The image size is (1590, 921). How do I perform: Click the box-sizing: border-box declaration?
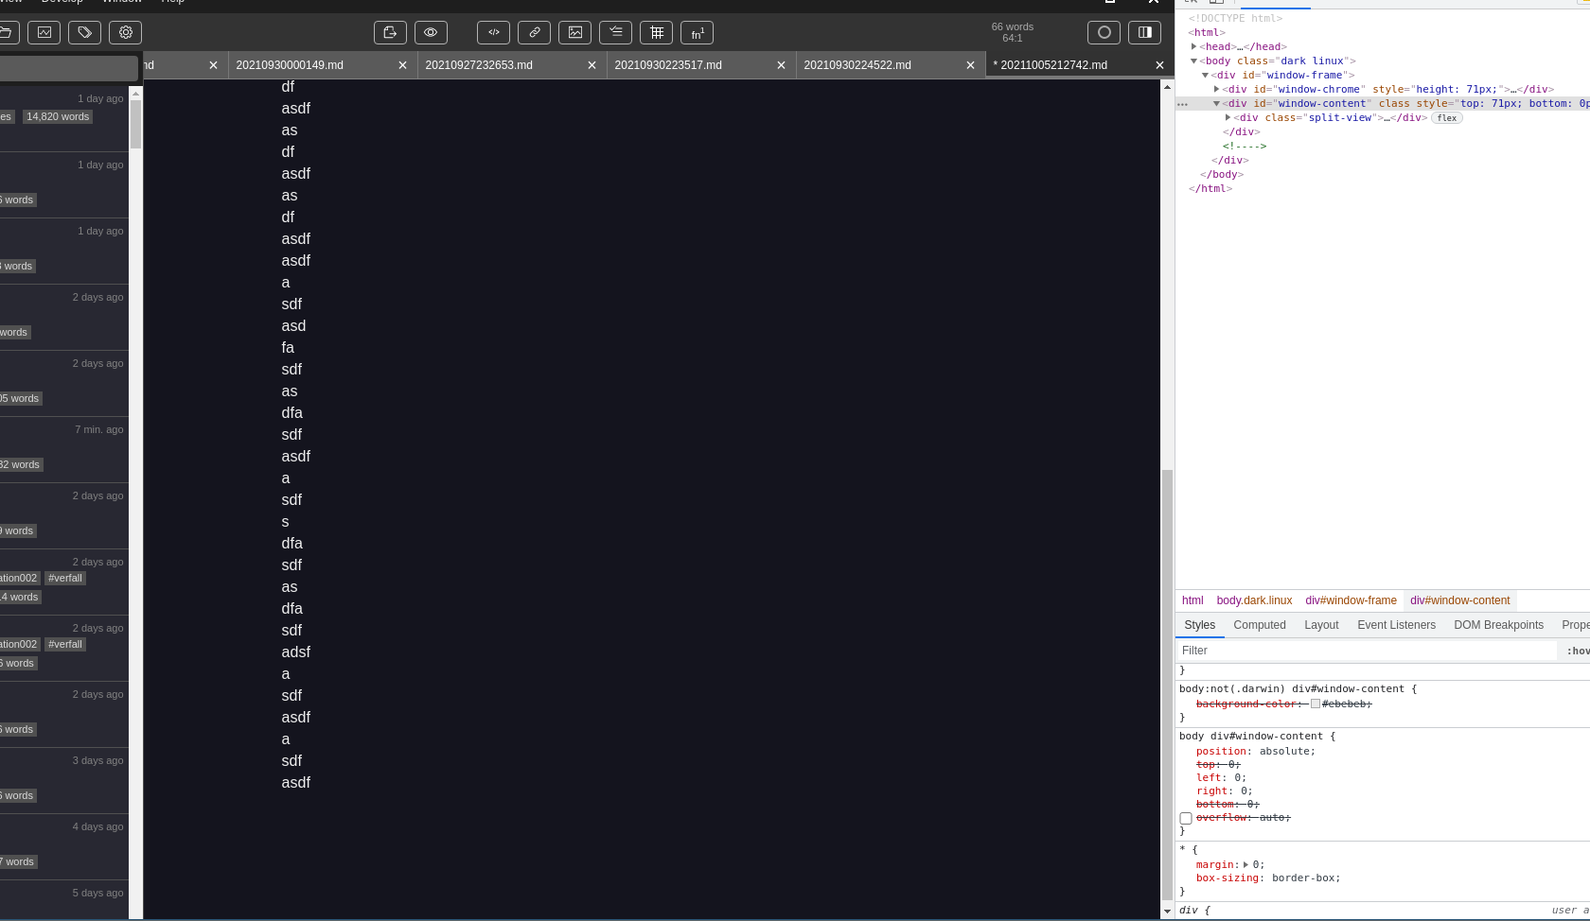point(1268,878)
